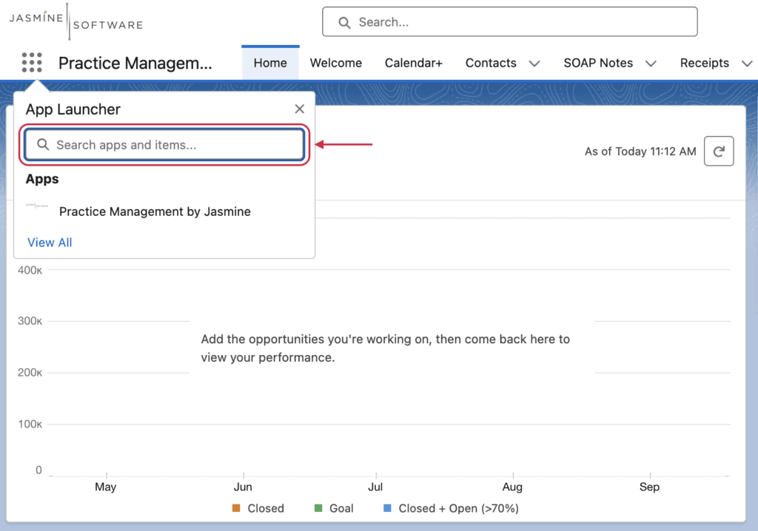758x531 pixels.
Task: Click the View All link
Action: pyautogui.click(x=50, y=243)
